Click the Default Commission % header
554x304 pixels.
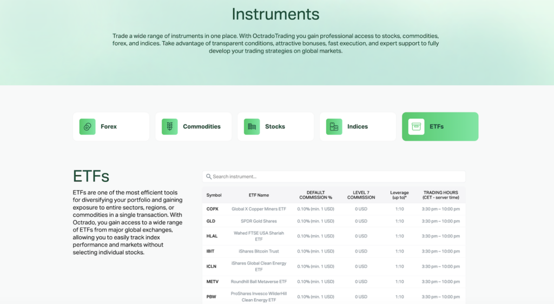point(315,195)
